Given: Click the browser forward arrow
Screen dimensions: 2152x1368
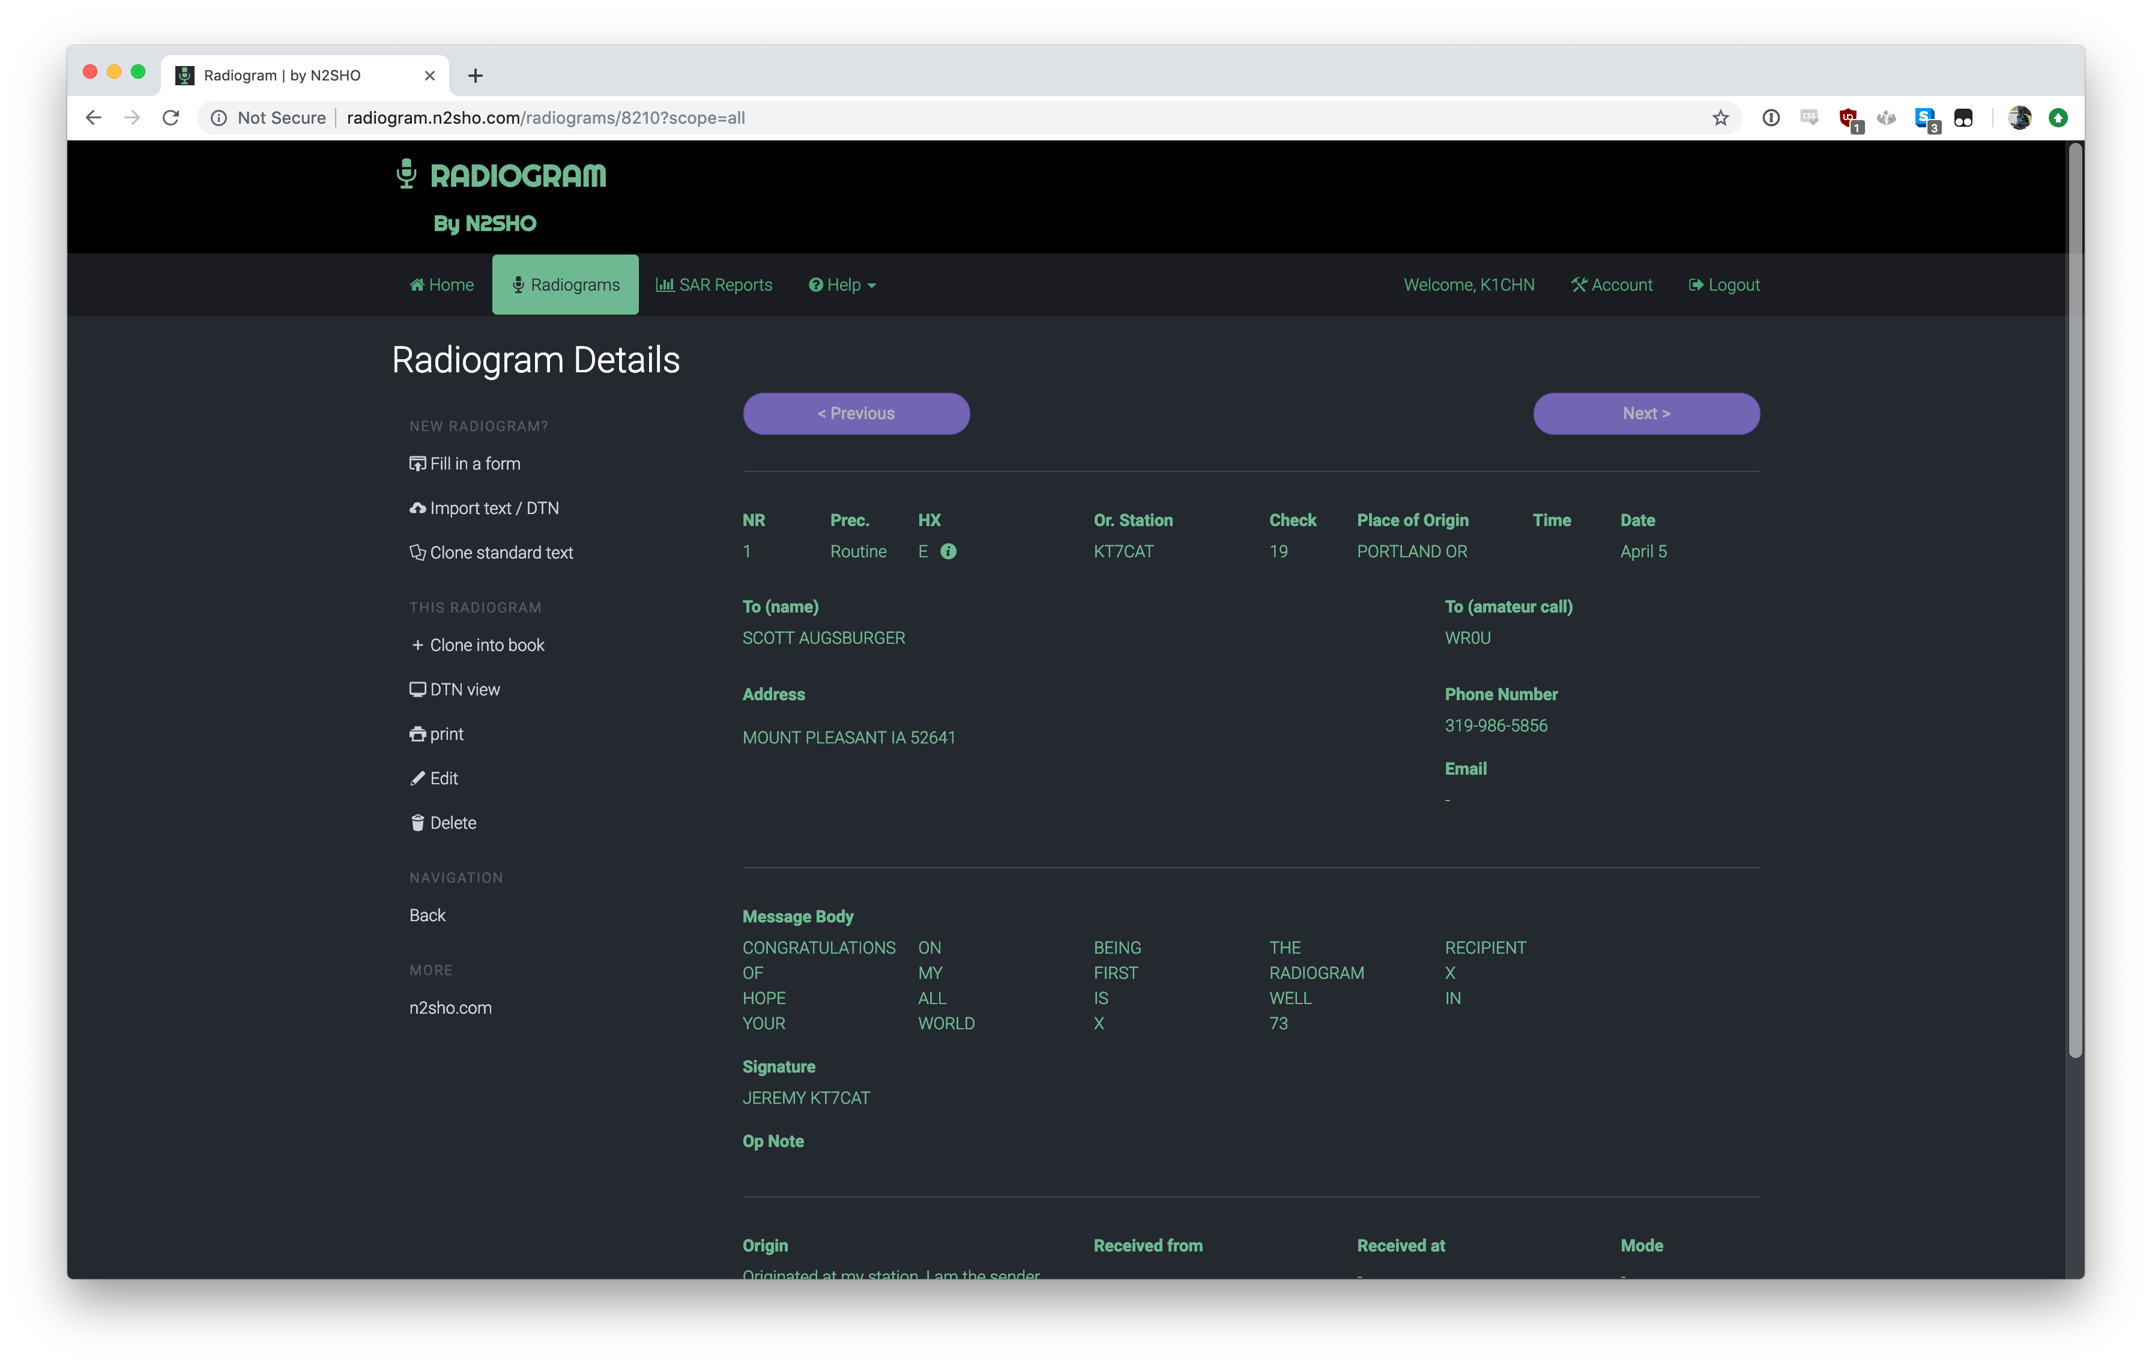Looking at the screenshot, I should point(132,117).
